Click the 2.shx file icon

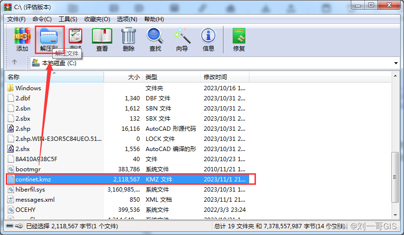(x=11, y=149)
